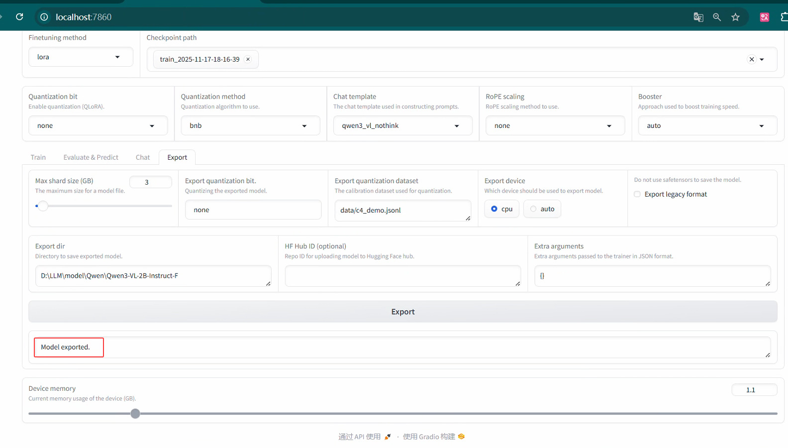Image resolution: width=788 pixels, height=448 pixels.
Task: Click the Export button
Action: 402,312
